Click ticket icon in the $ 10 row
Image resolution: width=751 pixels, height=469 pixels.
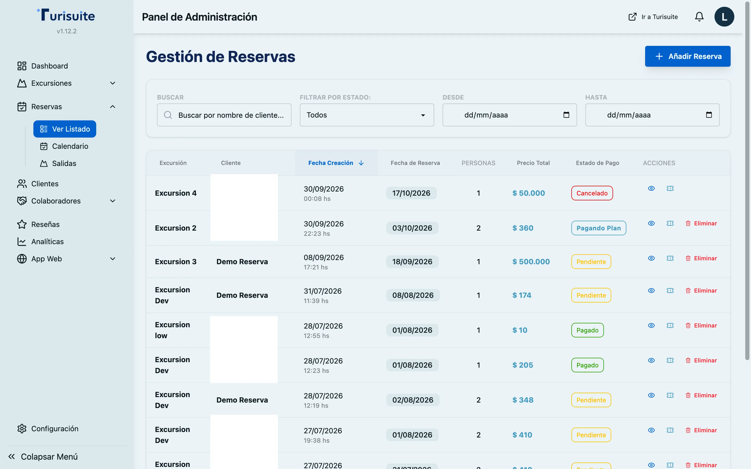(x=670, y=325)
